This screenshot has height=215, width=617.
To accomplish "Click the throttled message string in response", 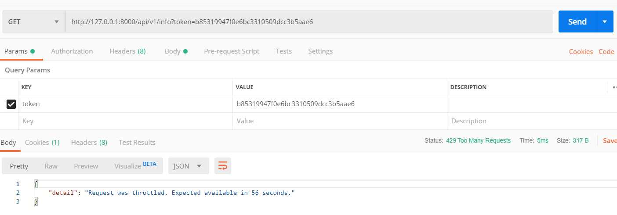I will 190,193.
